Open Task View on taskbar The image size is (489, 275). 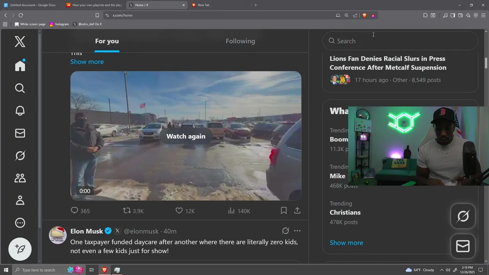92,270
